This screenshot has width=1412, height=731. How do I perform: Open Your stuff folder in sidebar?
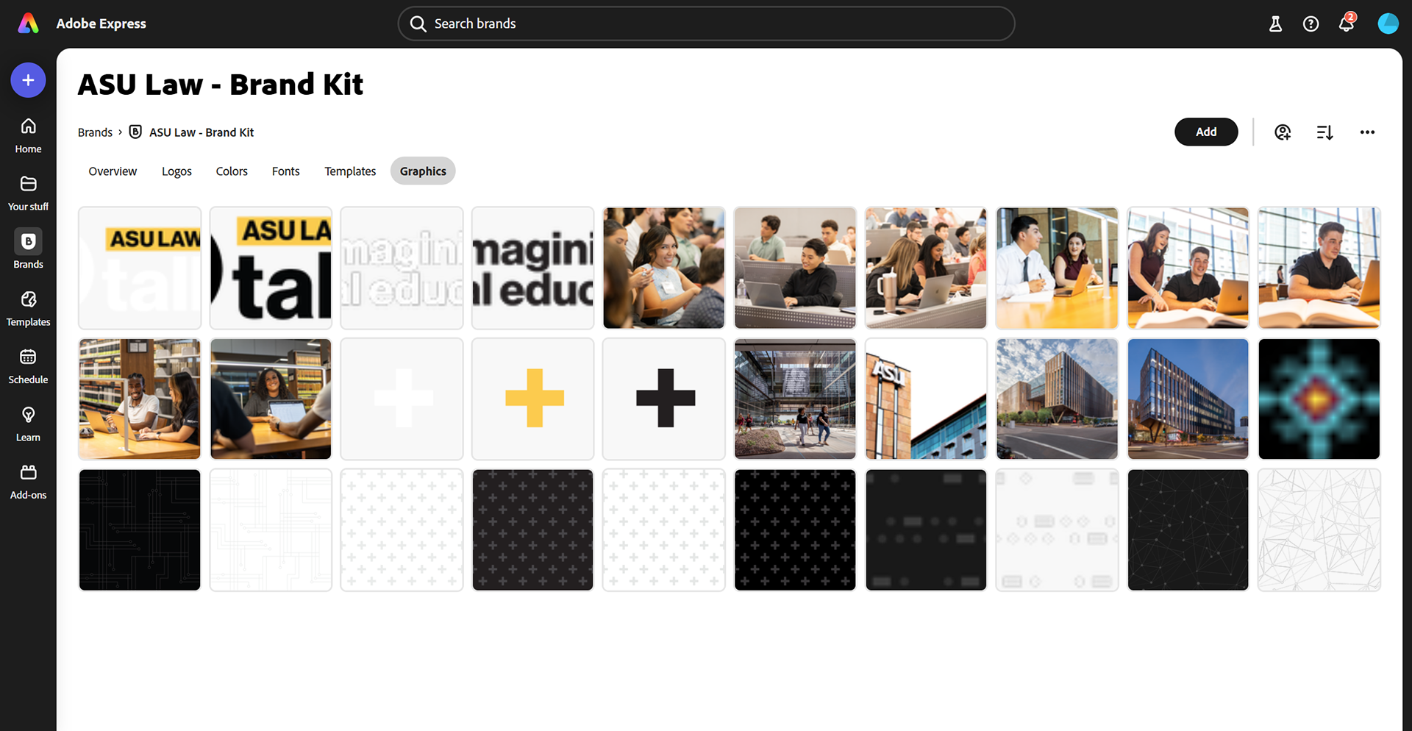[28, 193]
